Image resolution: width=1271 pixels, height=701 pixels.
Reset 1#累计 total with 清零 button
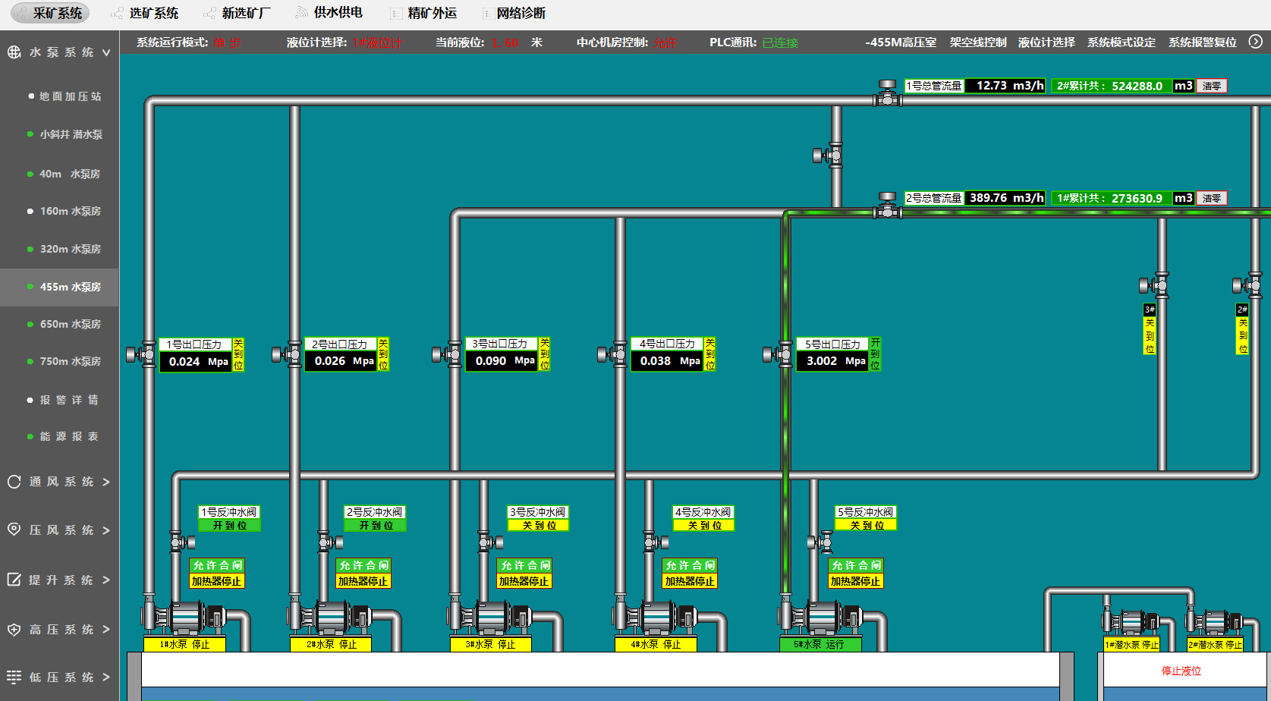click(x=1212, y=198)
